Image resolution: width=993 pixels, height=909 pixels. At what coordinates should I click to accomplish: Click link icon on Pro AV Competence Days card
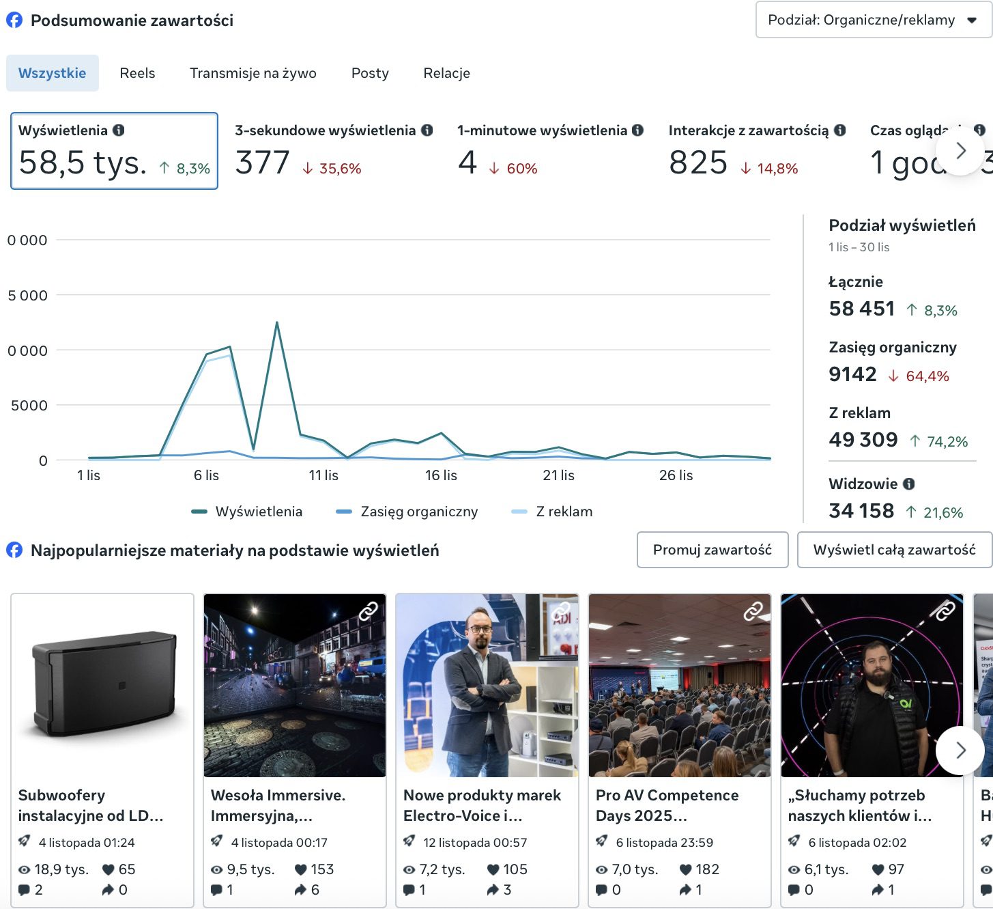point(753,611)
